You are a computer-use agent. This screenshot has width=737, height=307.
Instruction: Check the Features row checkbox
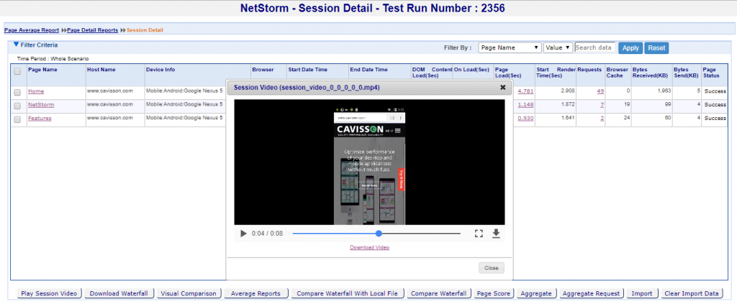coord(17,119)
